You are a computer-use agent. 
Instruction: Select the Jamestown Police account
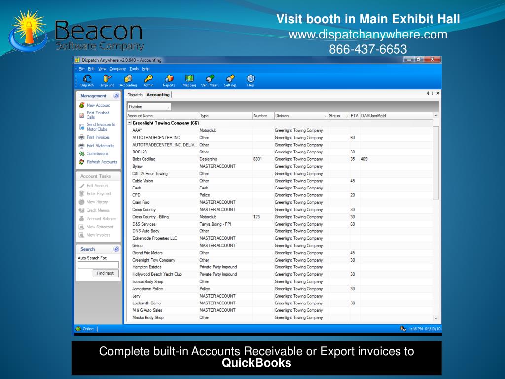[280, 289]
